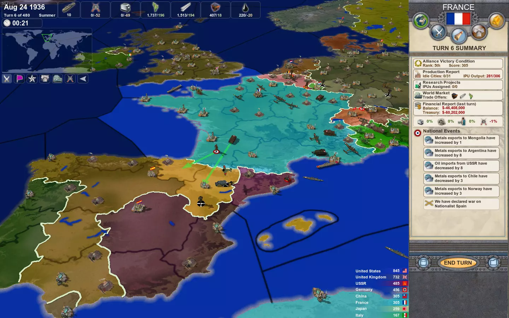
Task: Select the USSR score row
Action: click(x=381, y=284)
